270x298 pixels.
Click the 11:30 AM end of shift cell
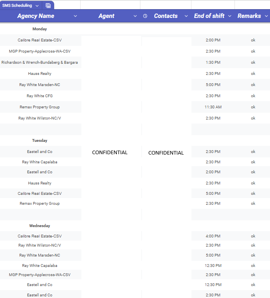click(x=213, y=107)
